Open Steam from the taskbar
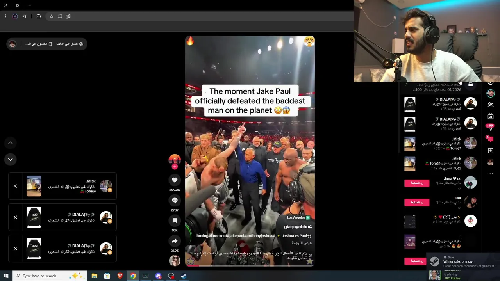The image size is (500, 281). point(184,276)
